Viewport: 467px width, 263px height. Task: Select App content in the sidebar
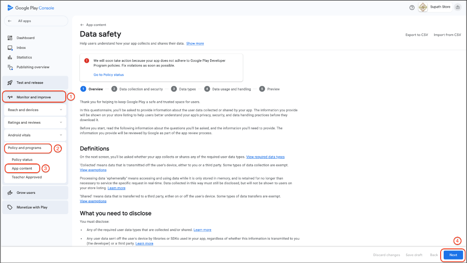pyautogui.click(x=22, y=168)
